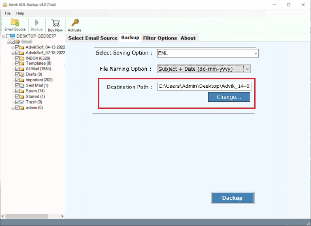Open the File Naming Option dropdown
The image size is (311, 226).
(x=204, y=69)
